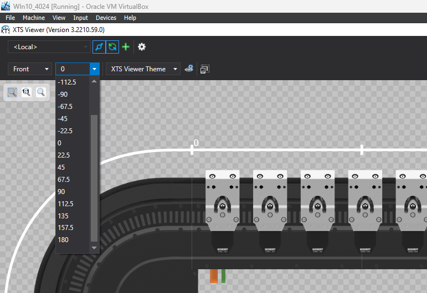Image resolution: width=427 pixels, height=293 pixels.
Task: Open the VirtualBox Input menu
Action: (x=80, y=18)
